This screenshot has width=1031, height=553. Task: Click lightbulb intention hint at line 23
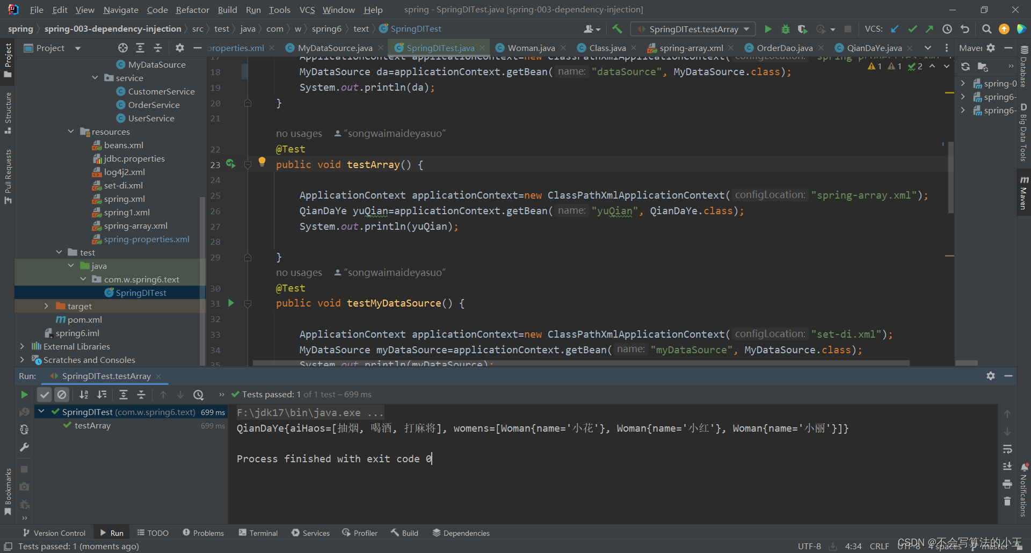click(x=262, y=161)
